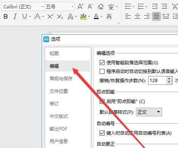Image resolution: width=178 pixels, height=148 pixels.
Task: Apply strikethrough to text
Action: coord(37,16)
